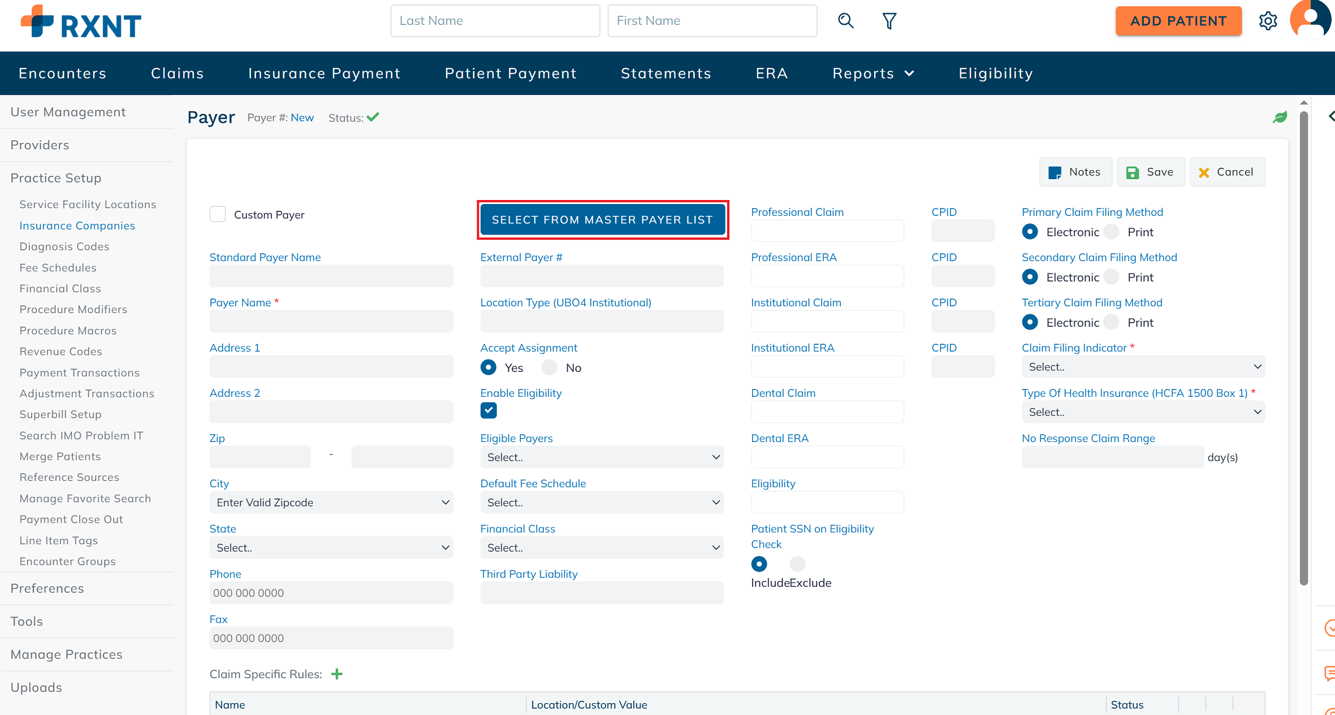Click the search magnifier icon
This screenshot has height=715, width=1335.
pyautogui.click(x=845, y=21)
